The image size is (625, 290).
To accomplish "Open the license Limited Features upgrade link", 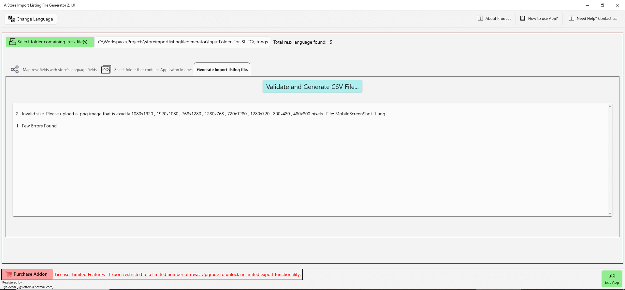I will [178, 274].
